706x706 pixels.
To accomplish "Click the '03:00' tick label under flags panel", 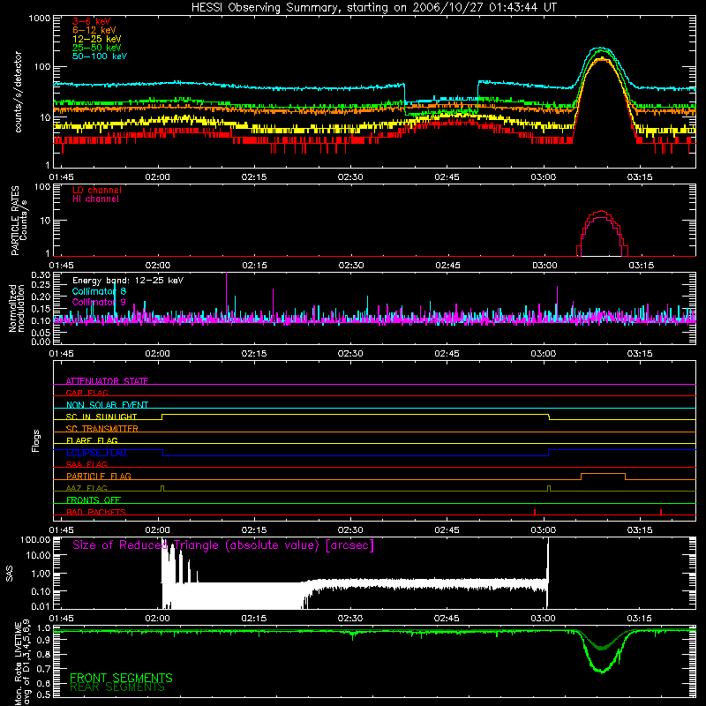I will pos(544,530).
